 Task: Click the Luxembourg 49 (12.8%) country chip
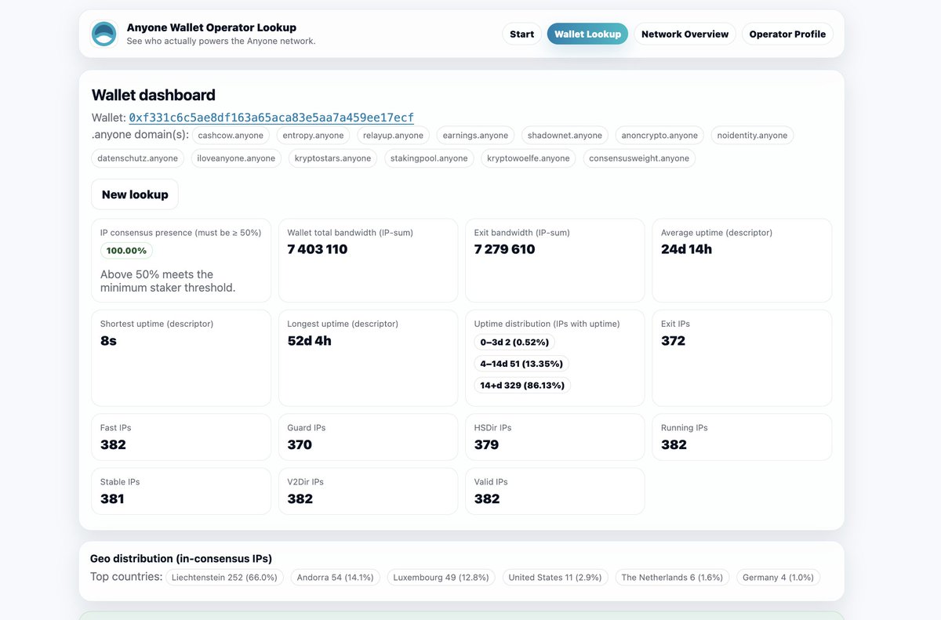point(441,578)
